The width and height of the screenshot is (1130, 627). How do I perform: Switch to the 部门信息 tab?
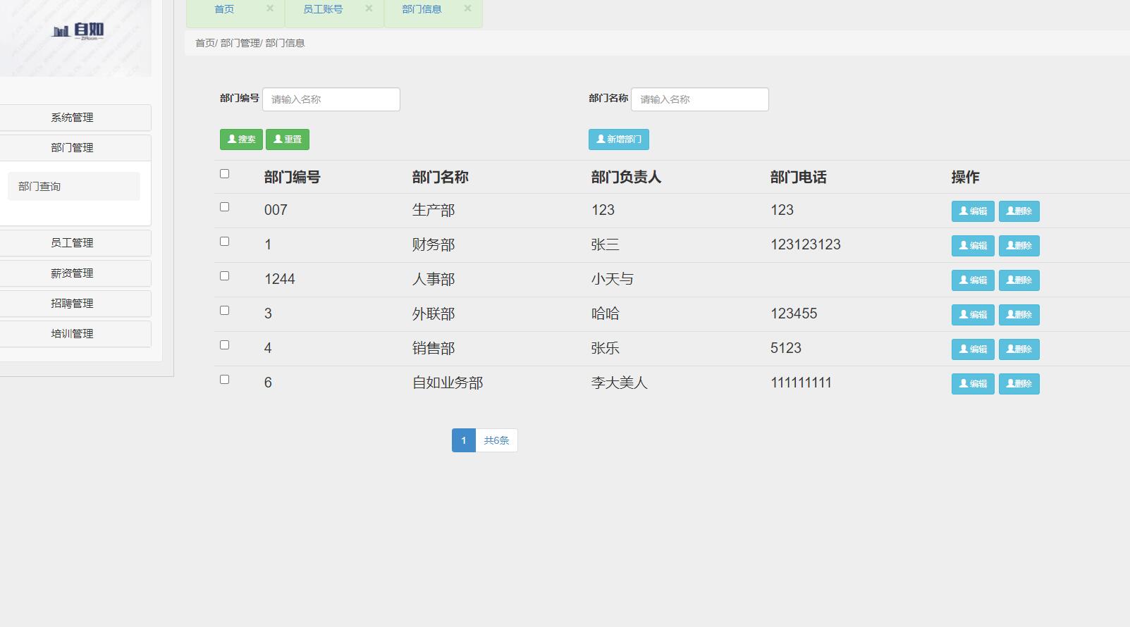[422, 9]
